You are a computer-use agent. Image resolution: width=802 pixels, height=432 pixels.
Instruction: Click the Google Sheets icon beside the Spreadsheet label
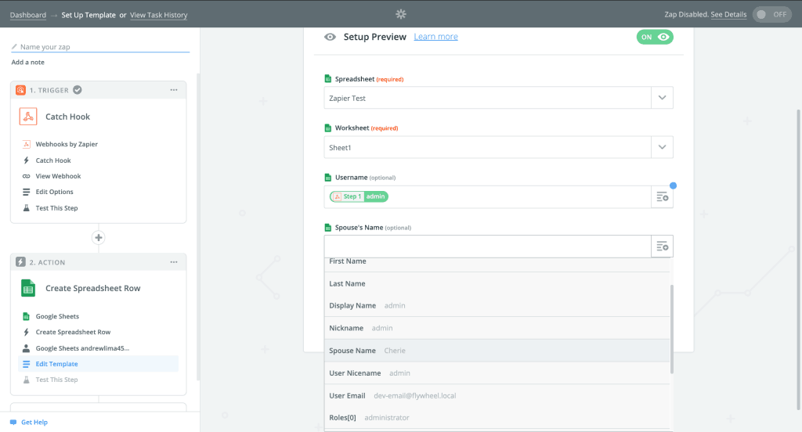click(328, 79)
